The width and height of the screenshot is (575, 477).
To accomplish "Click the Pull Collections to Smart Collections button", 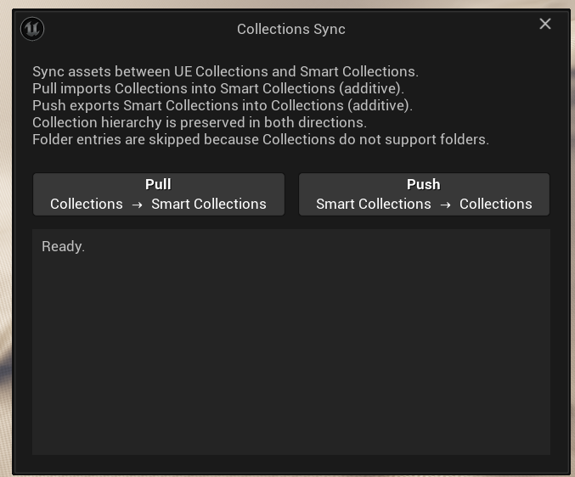I will (159, 194).
